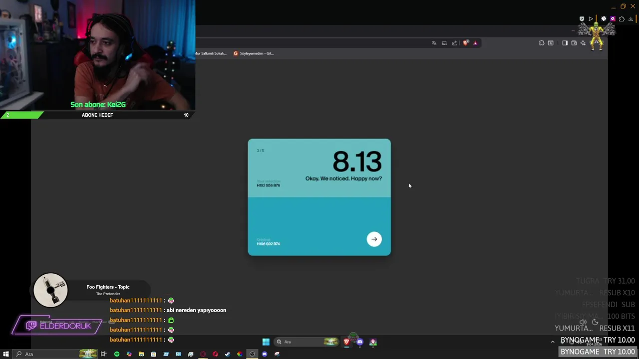Click the 'Son abone: Kei2G' overlay text
639x359 pixels.
point(98,105)
